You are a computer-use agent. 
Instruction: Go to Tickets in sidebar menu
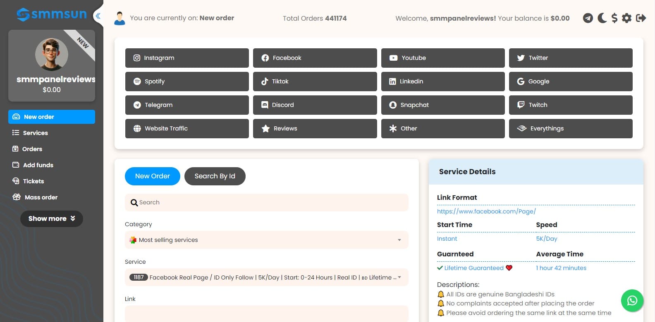(33, 181)
